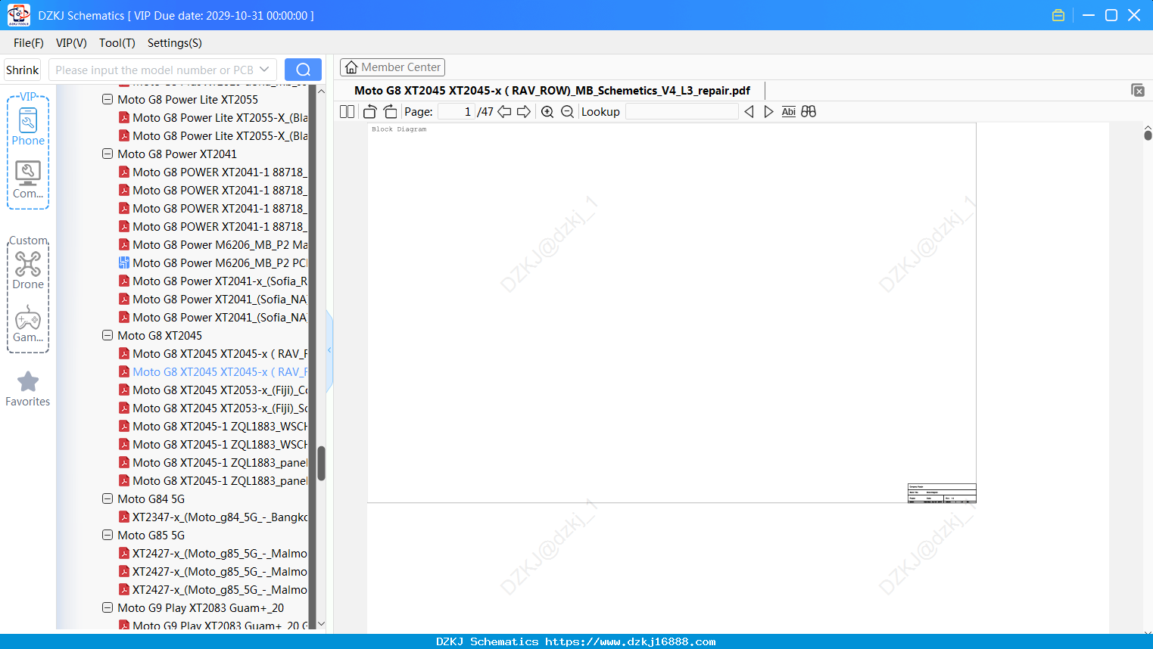Open first Moto G8 Power Lite XT2055-X file
This screenshot has height=649, width=1153.
[x=213, y=118]
